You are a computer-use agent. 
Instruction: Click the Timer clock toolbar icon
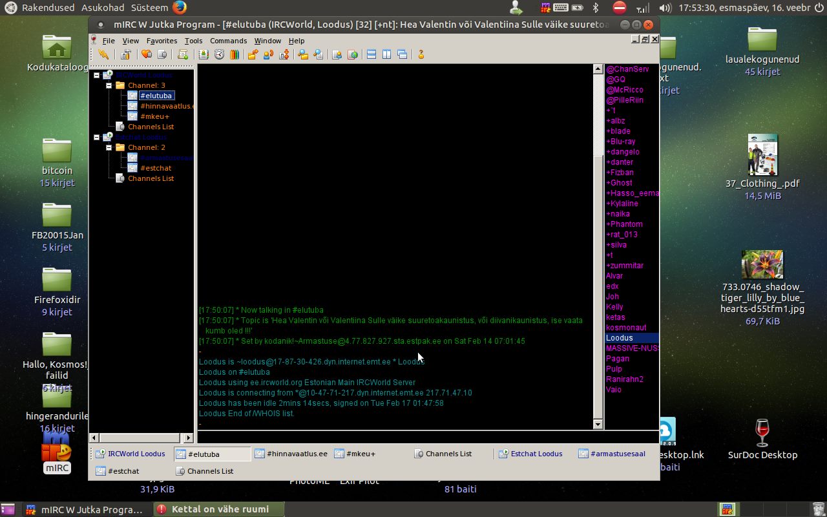(x=219, y=54)
